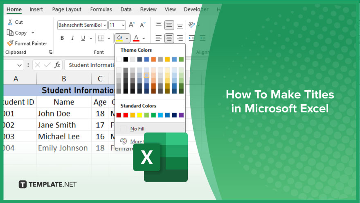Click the Align Right icon
Viewport: 360px width, 203px height.
point(180,38)
